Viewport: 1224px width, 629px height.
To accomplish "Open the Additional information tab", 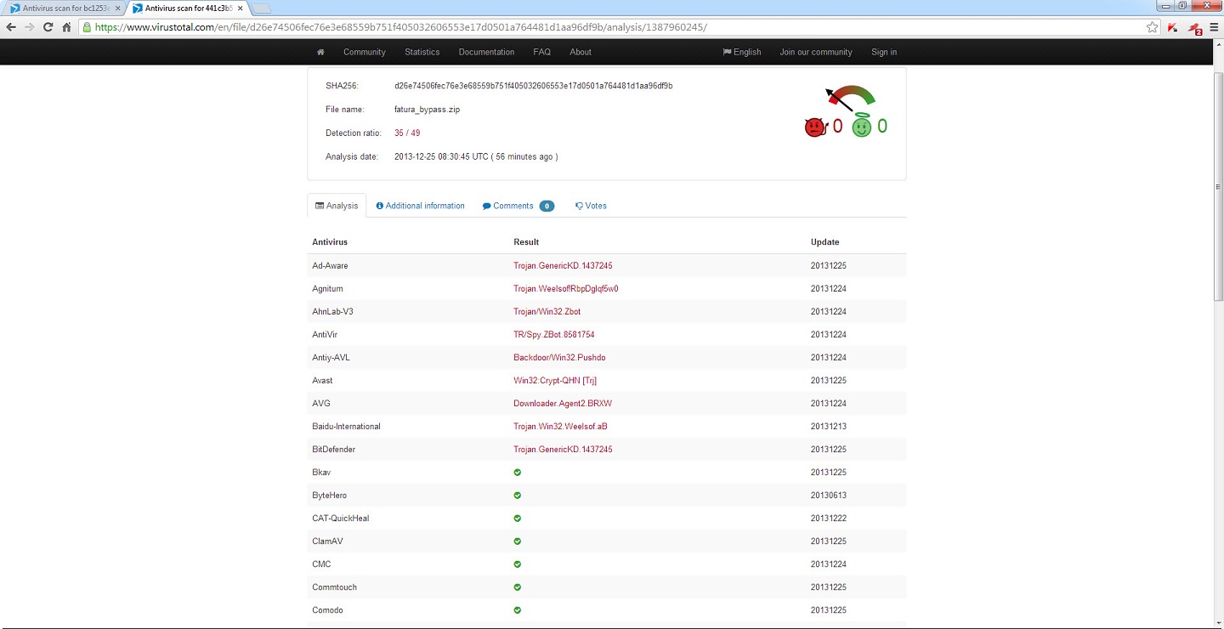I will [421, 206].
